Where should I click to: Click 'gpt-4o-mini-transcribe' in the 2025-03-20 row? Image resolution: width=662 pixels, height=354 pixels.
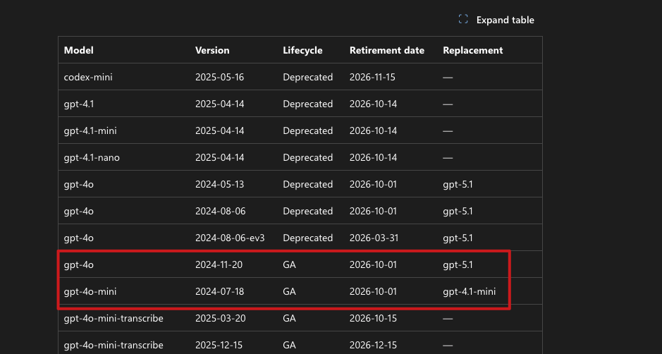click(x=114, y=319)
